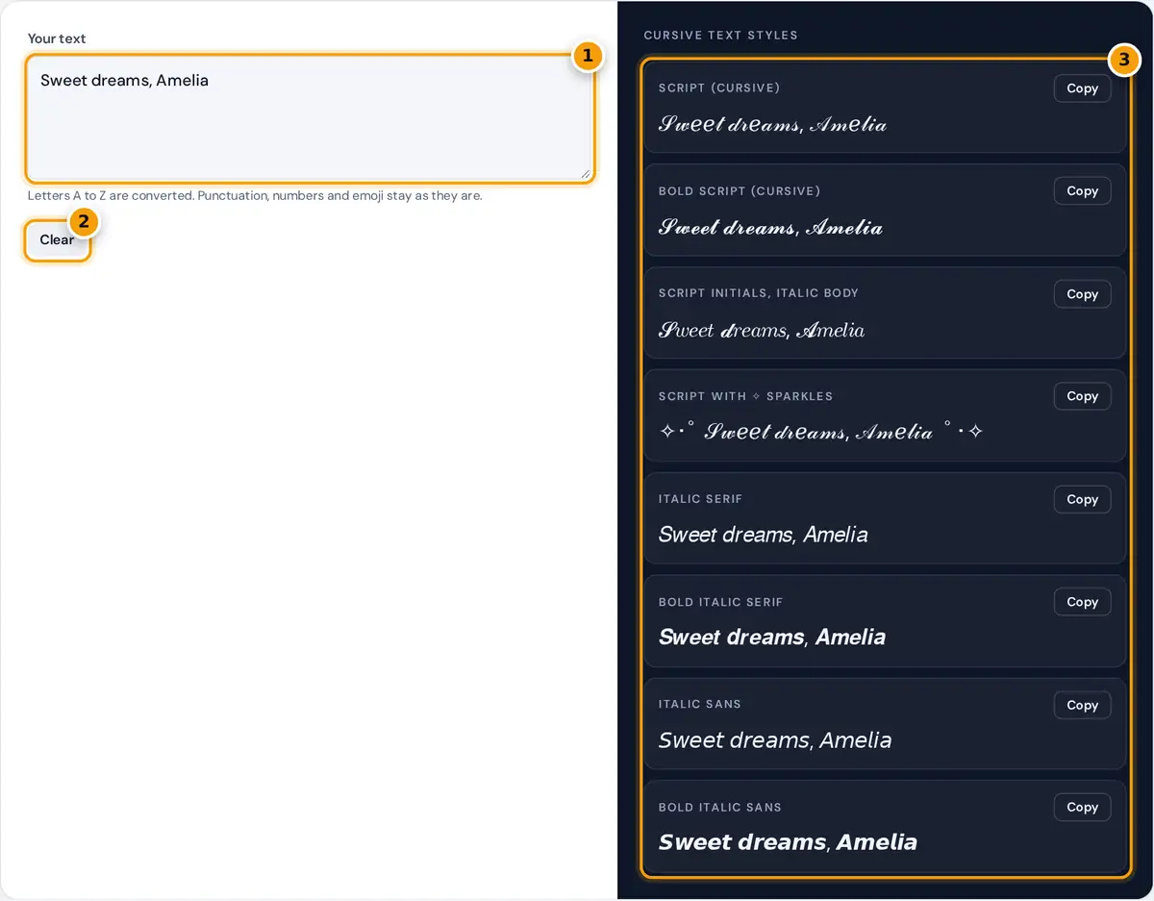This screenshot has width=1154, height=901.
Task: Select the Italic Sans converted text
Action: pos(775,740)
